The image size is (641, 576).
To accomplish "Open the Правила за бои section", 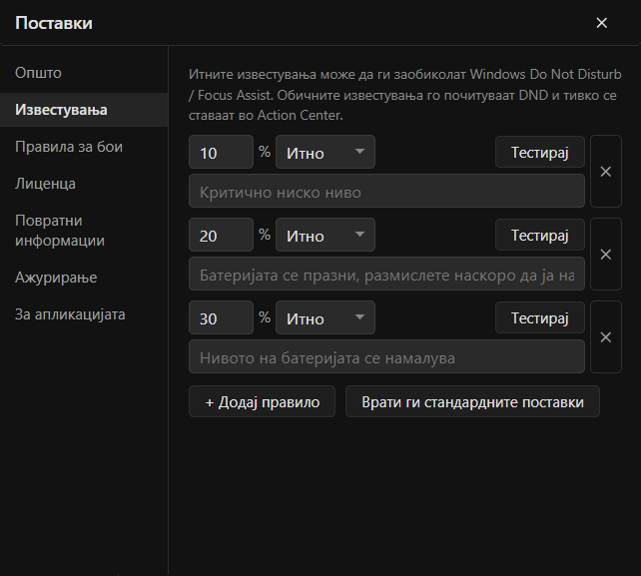I will tap(84, 147).
